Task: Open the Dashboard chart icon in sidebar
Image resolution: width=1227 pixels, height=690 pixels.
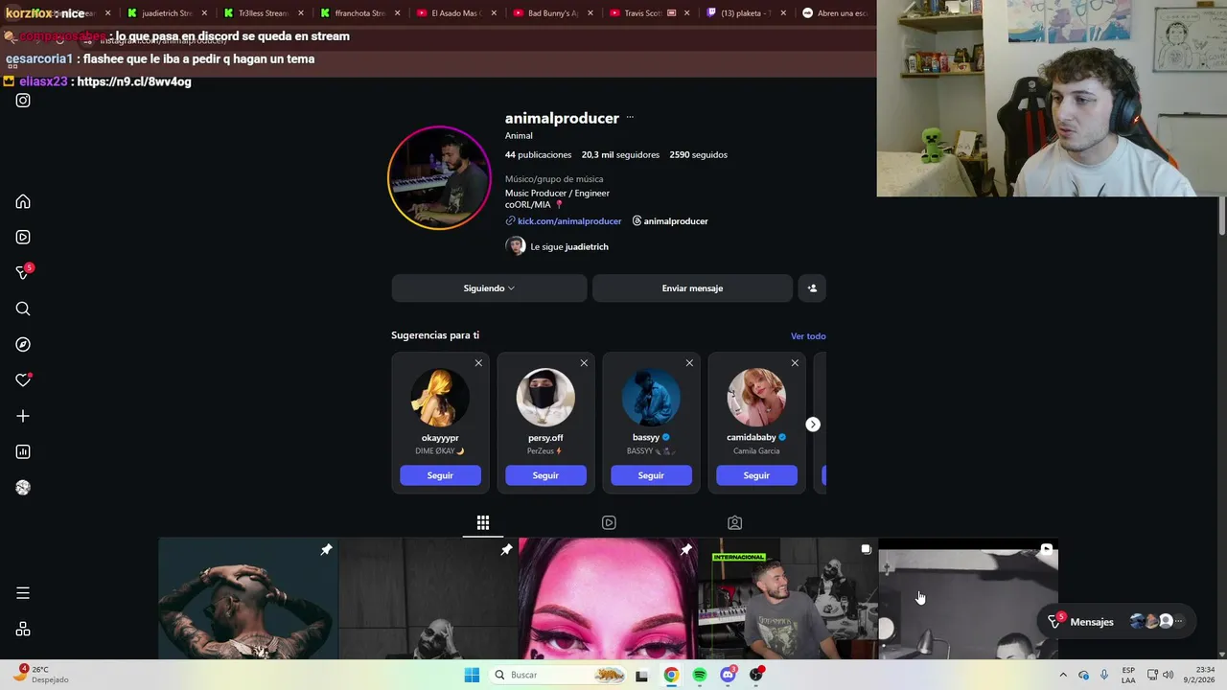Action: tap(23, 451)
